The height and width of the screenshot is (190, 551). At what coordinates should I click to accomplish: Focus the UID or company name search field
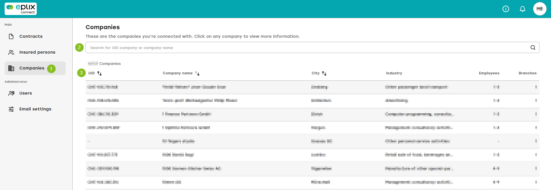(312, 48)
